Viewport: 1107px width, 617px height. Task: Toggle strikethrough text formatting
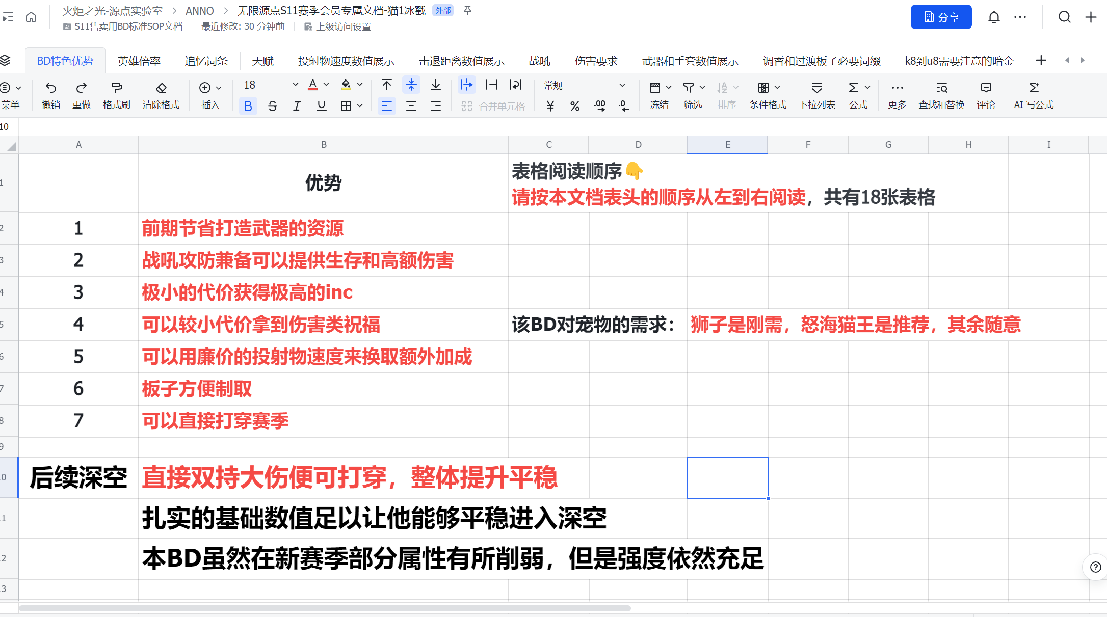(272, 106)
